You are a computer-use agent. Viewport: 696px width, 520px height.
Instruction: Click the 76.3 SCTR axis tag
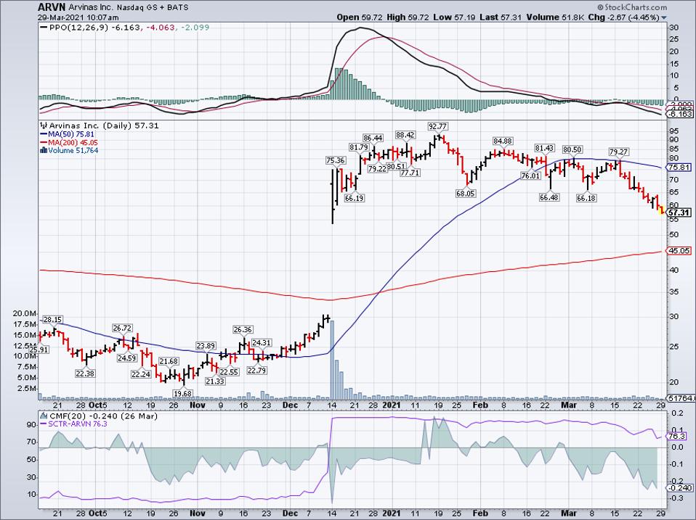coord(677,437)
